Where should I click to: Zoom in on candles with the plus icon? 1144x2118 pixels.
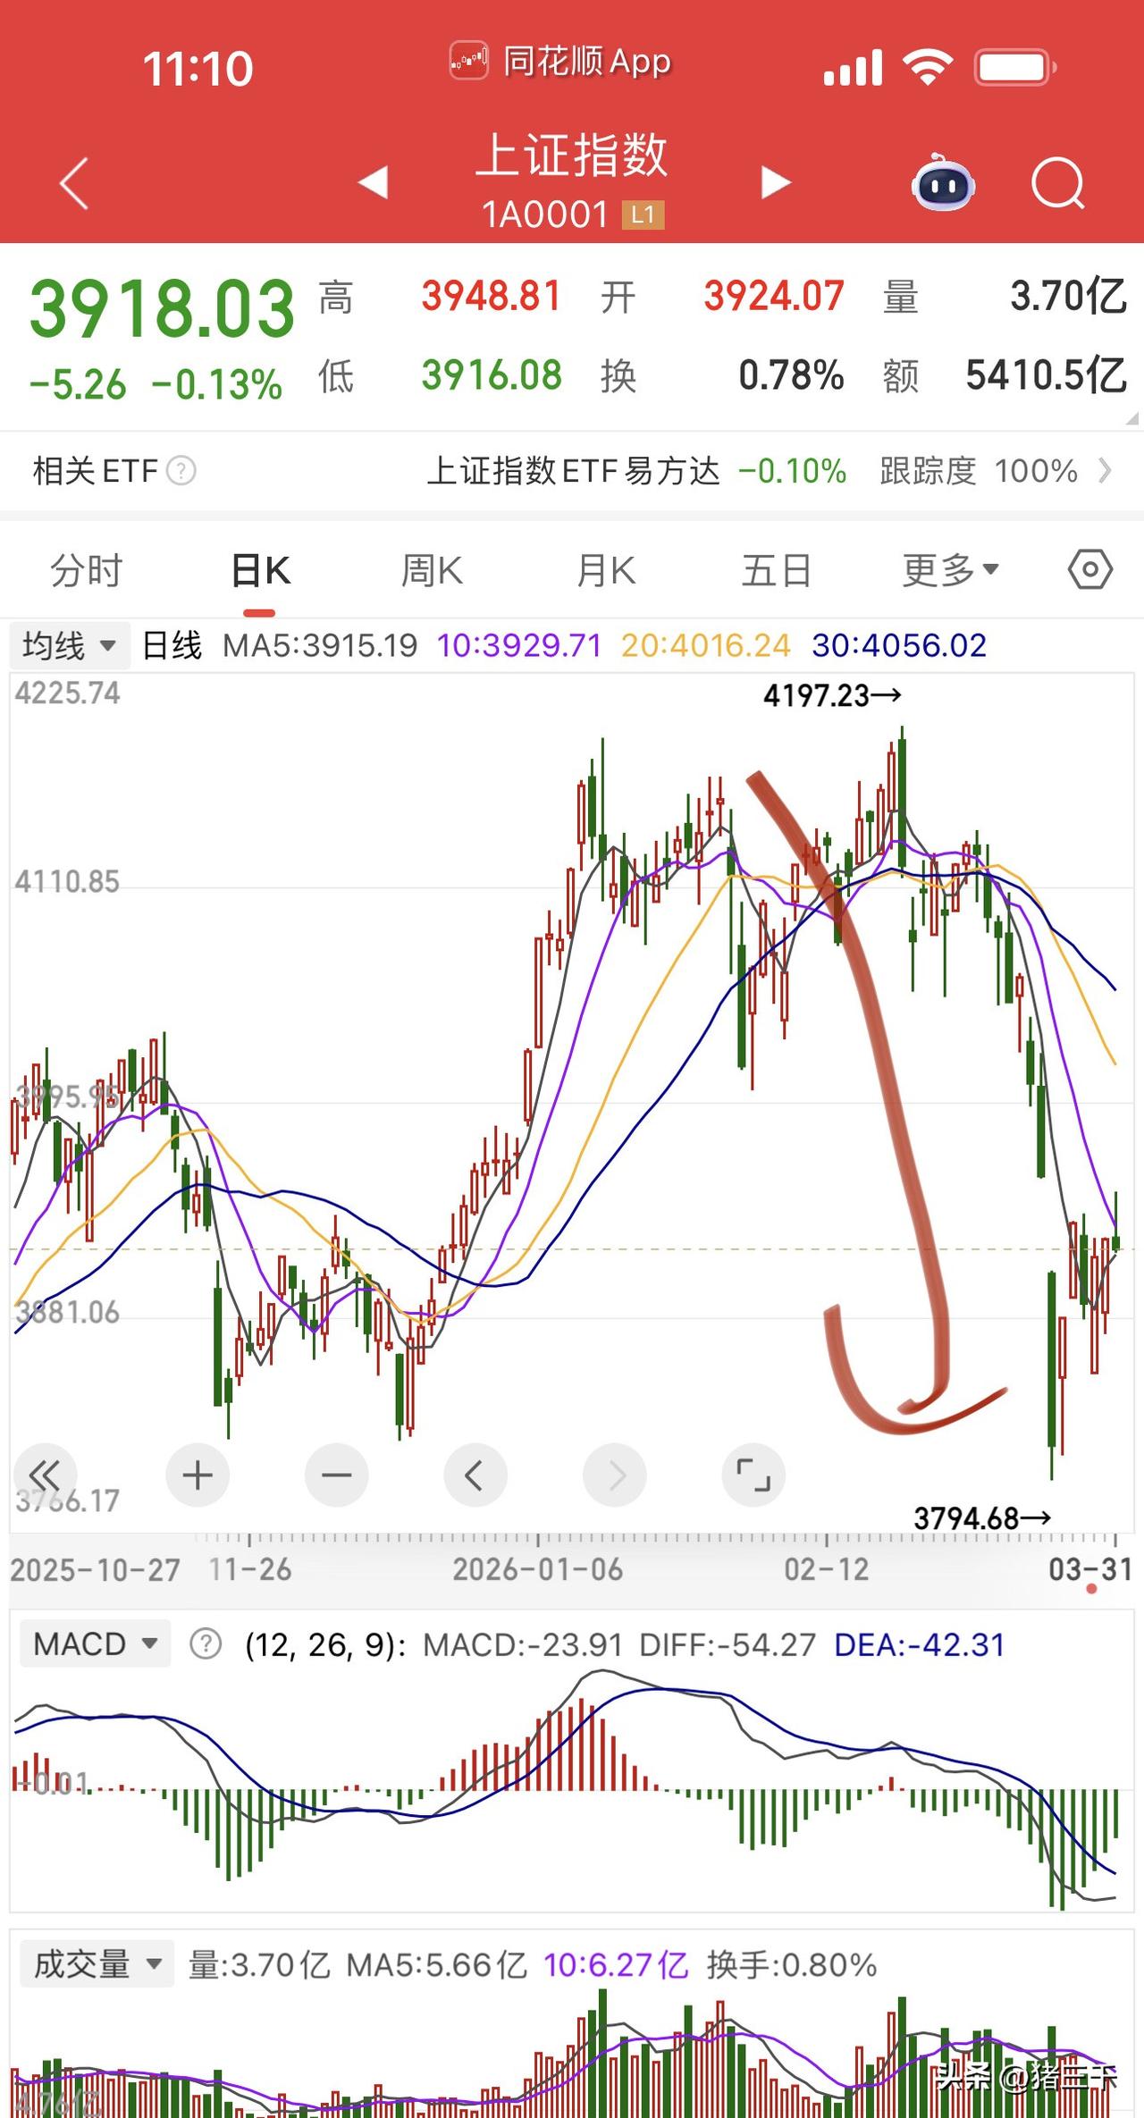pyautogui.click(x=197, y=1475)
